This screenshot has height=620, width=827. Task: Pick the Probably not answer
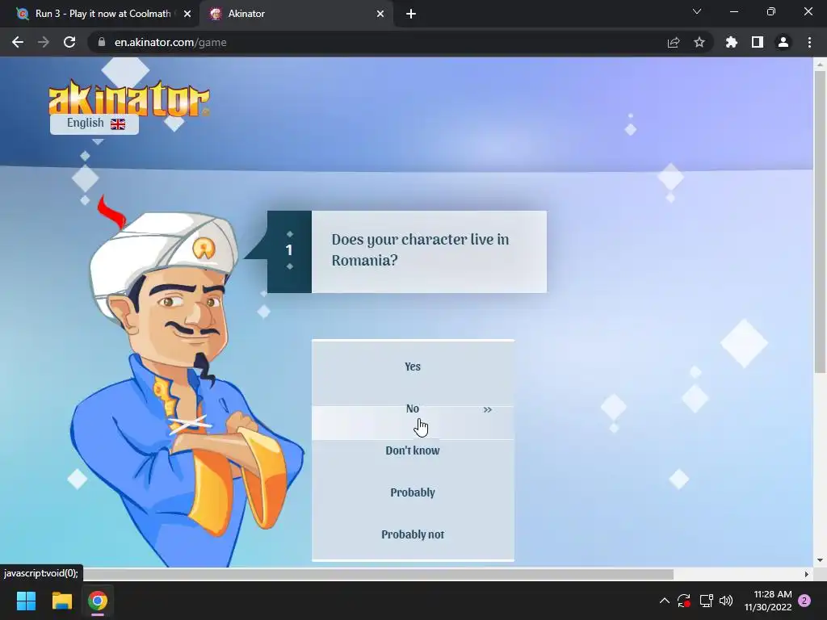coord(413,534)
